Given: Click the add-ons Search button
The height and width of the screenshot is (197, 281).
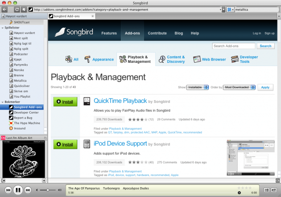Looking at the screenshot, I should coord(265,46).
